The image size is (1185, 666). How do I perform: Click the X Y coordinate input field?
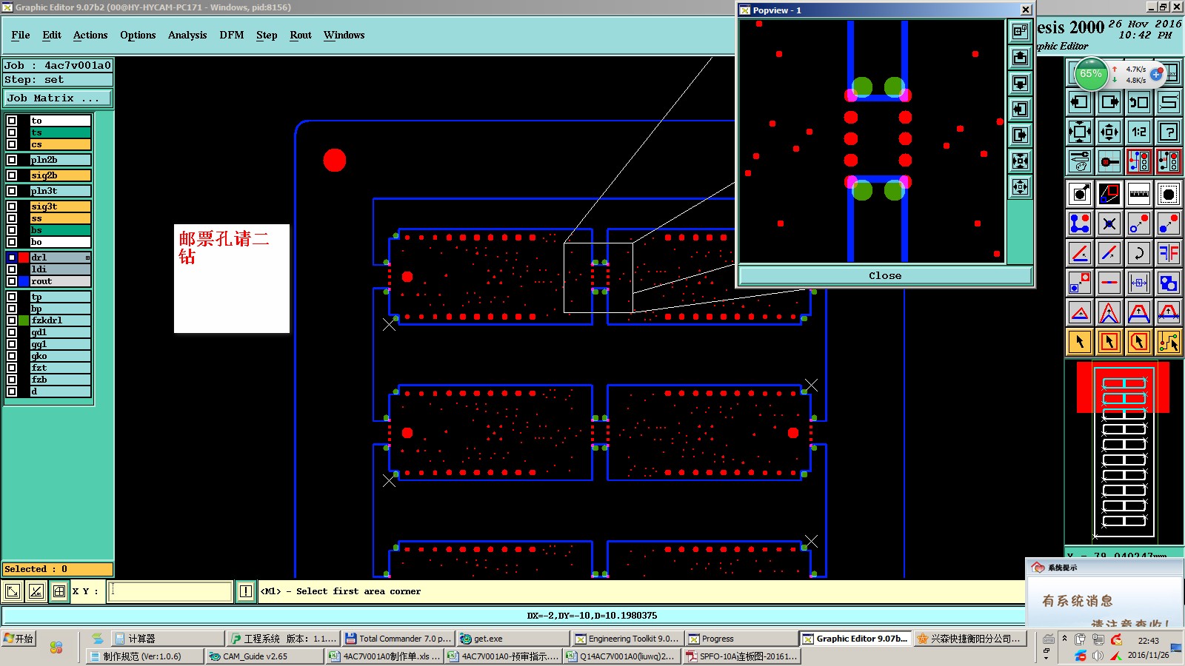click(x=170, y=591)
